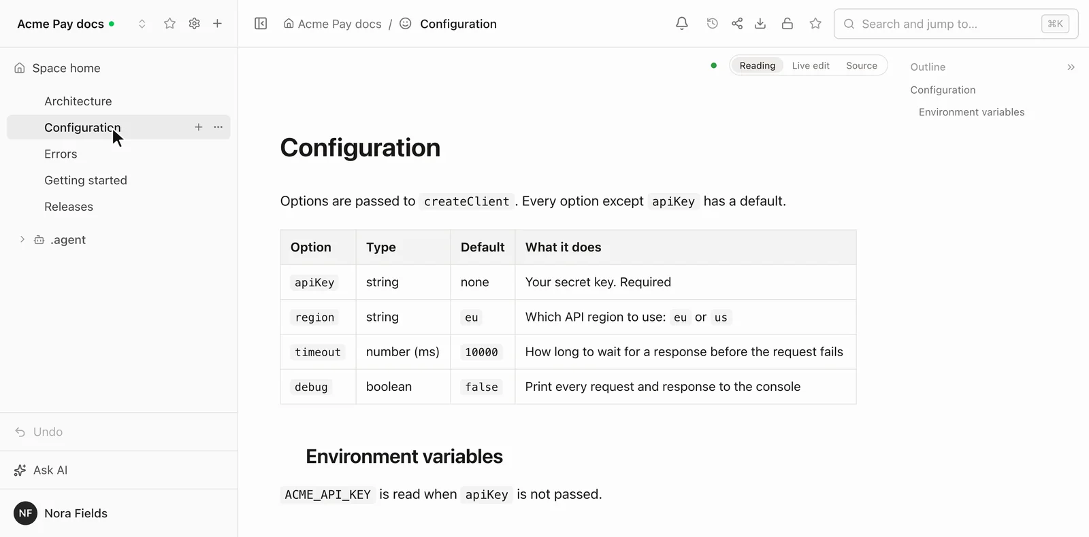1089x537 pixels.
Task: Click the Undo button
Action: (x=39, y=432)
